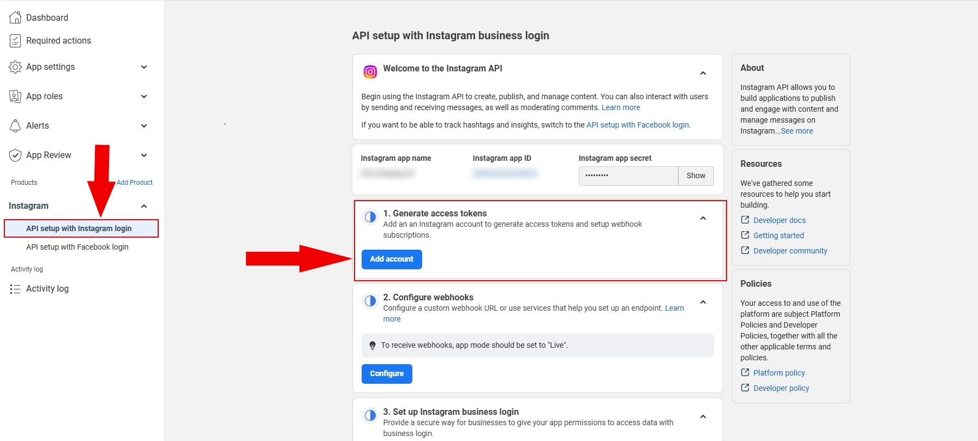Click external link icon beside Developer docs
The image size is (978, 441).
[745, 220]
